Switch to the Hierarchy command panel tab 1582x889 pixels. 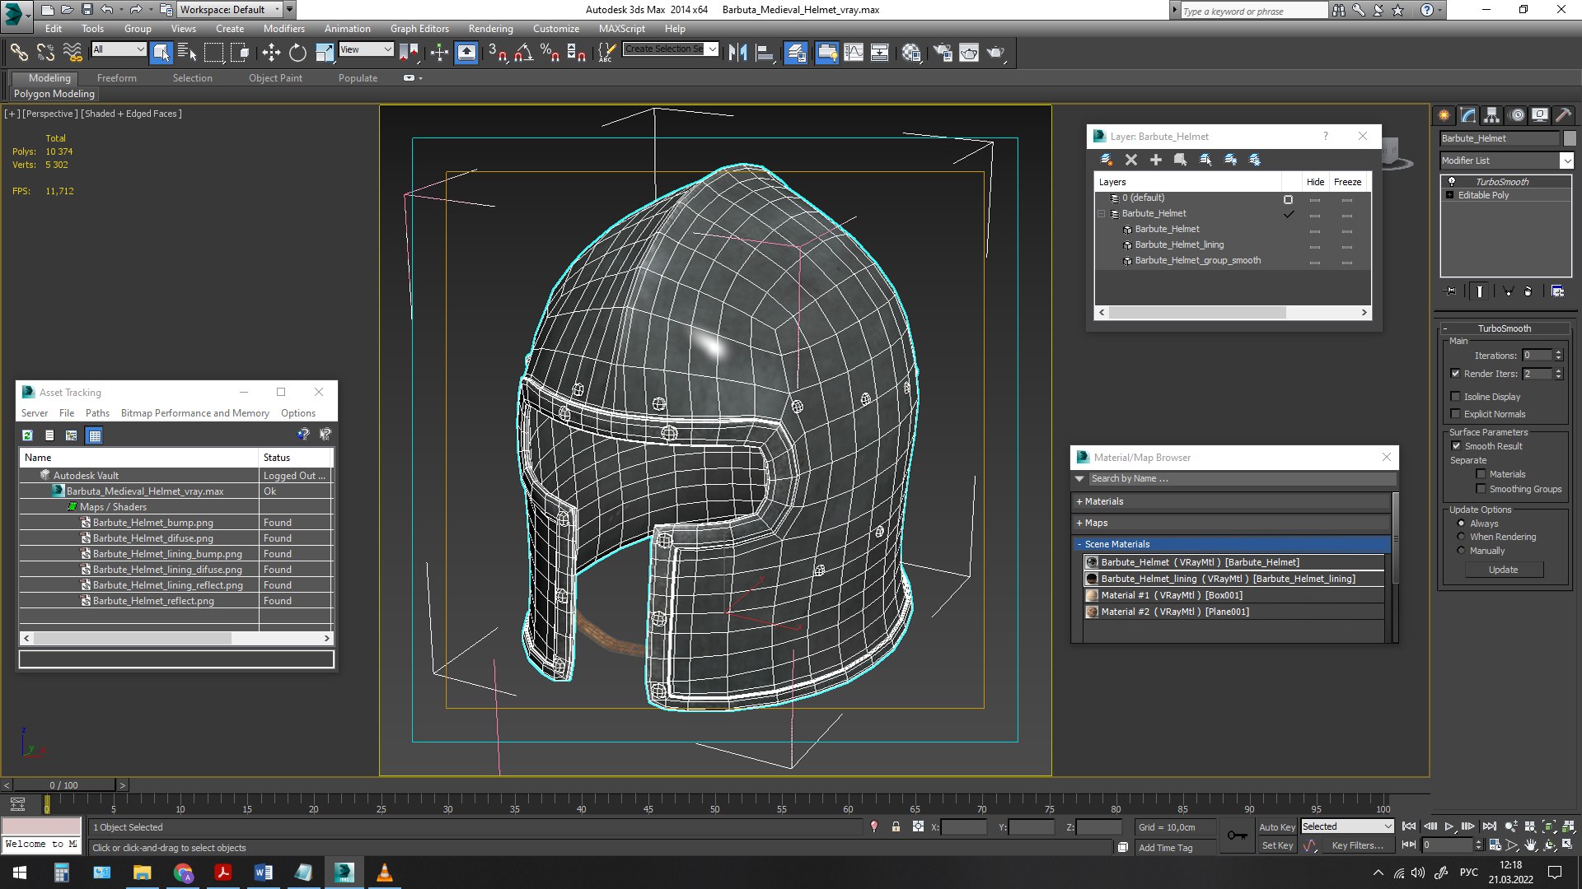coord(1491,115)
